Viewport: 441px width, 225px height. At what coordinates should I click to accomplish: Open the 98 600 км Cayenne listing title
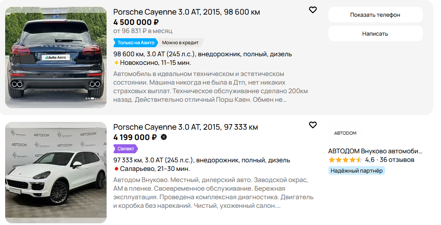pos(187,12)
